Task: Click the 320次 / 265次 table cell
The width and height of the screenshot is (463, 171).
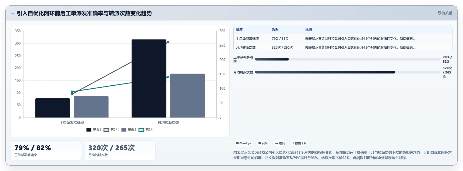Action: tap(282, 48)
